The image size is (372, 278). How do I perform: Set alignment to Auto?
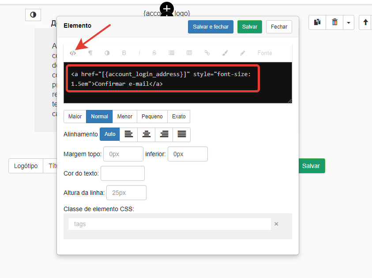point(110,134)
